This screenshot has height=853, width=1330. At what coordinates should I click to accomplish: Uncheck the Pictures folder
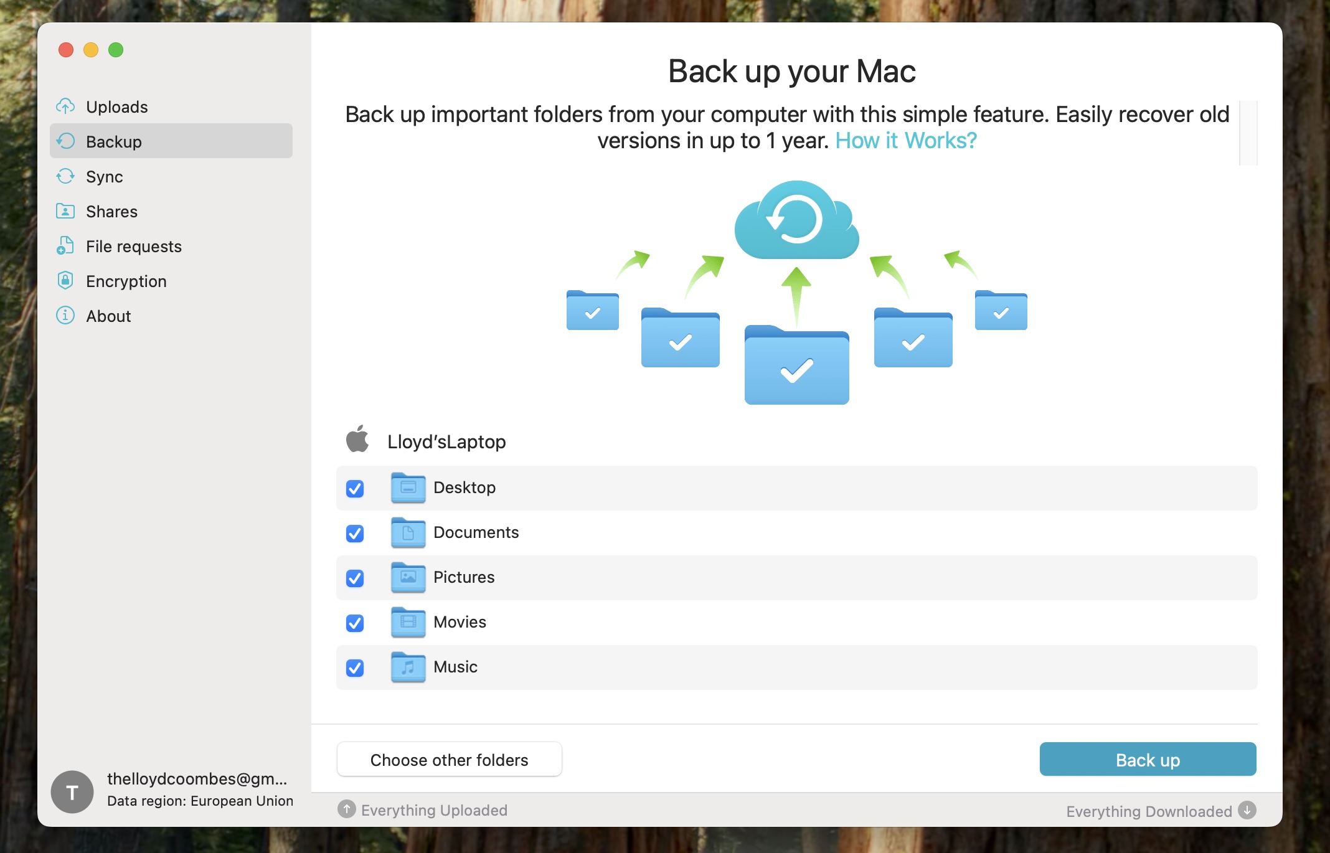(354, 578)
